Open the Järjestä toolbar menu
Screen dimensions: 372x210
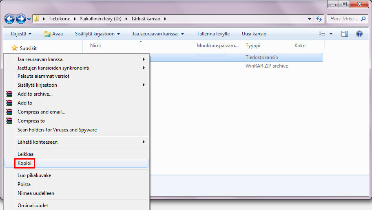tap(21, 34)
